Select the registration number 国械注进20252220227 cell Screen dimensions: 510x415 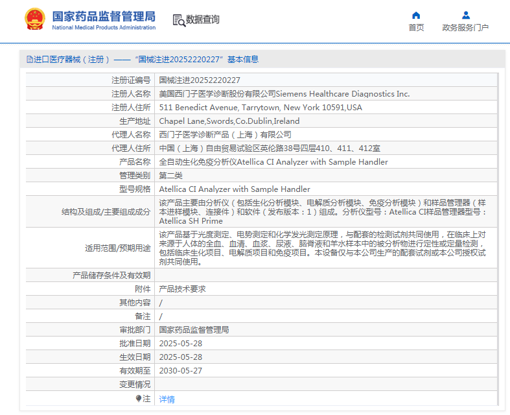[200, 80]
